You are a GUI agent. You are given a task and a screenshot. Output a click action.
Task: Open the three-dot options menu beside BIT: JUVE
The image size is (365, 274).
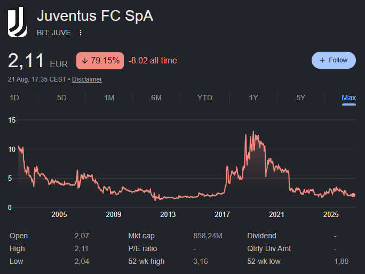80,33
